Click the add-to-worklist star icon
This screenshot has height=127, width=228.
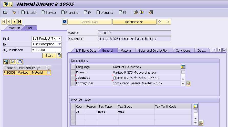pos(13,62)
